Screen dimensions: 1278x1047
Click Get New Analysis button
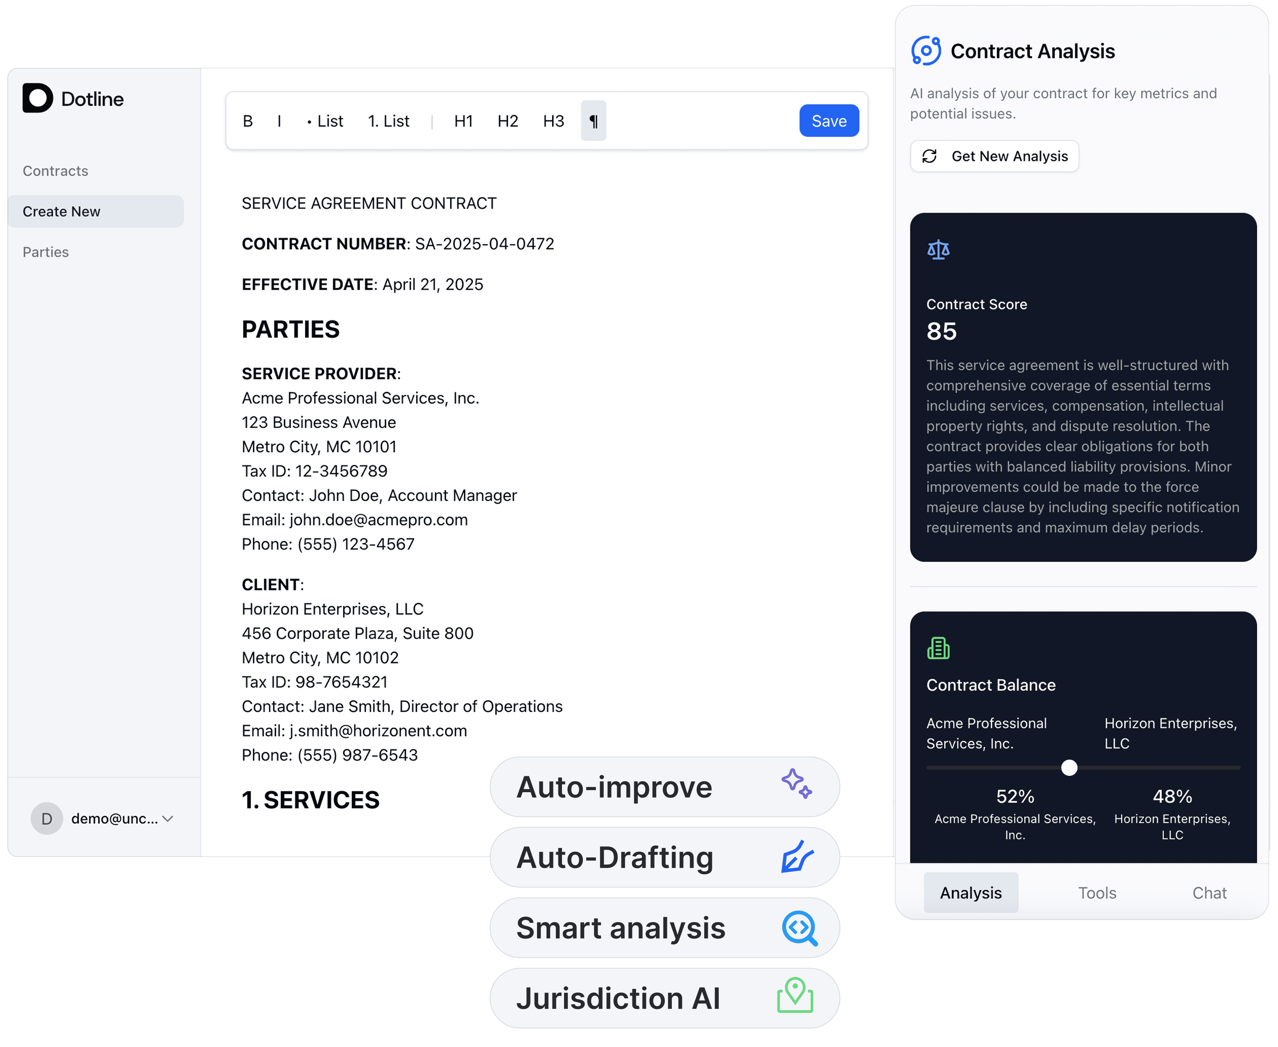[x=995, y=156]
